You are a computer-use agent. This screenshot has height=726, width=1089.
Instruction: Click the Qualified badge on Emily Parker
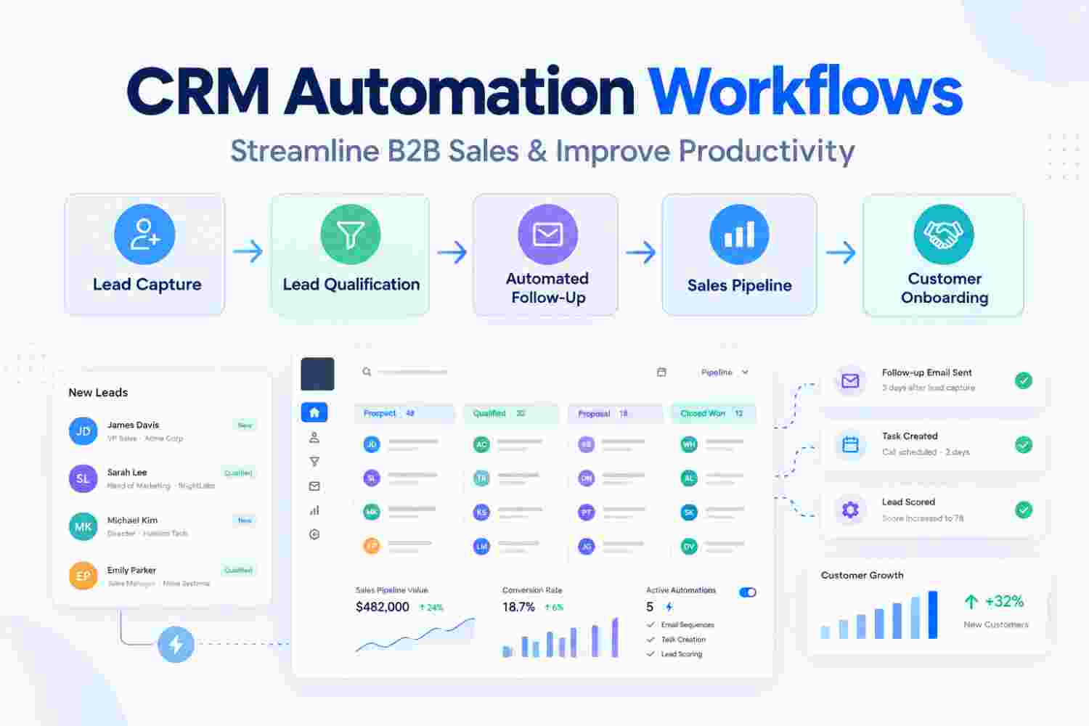tap(238, 570)
